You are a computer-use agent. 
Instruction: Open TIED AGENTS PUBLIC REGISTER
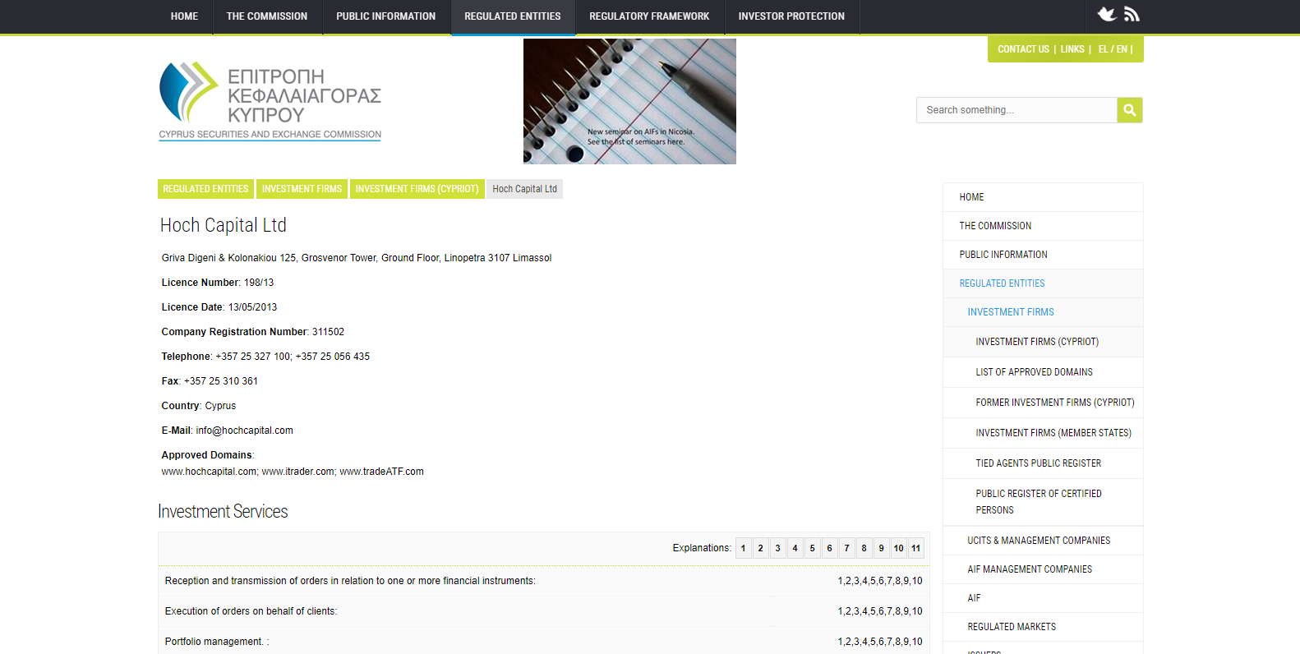pyautogui.click(x=1043, y=463)
